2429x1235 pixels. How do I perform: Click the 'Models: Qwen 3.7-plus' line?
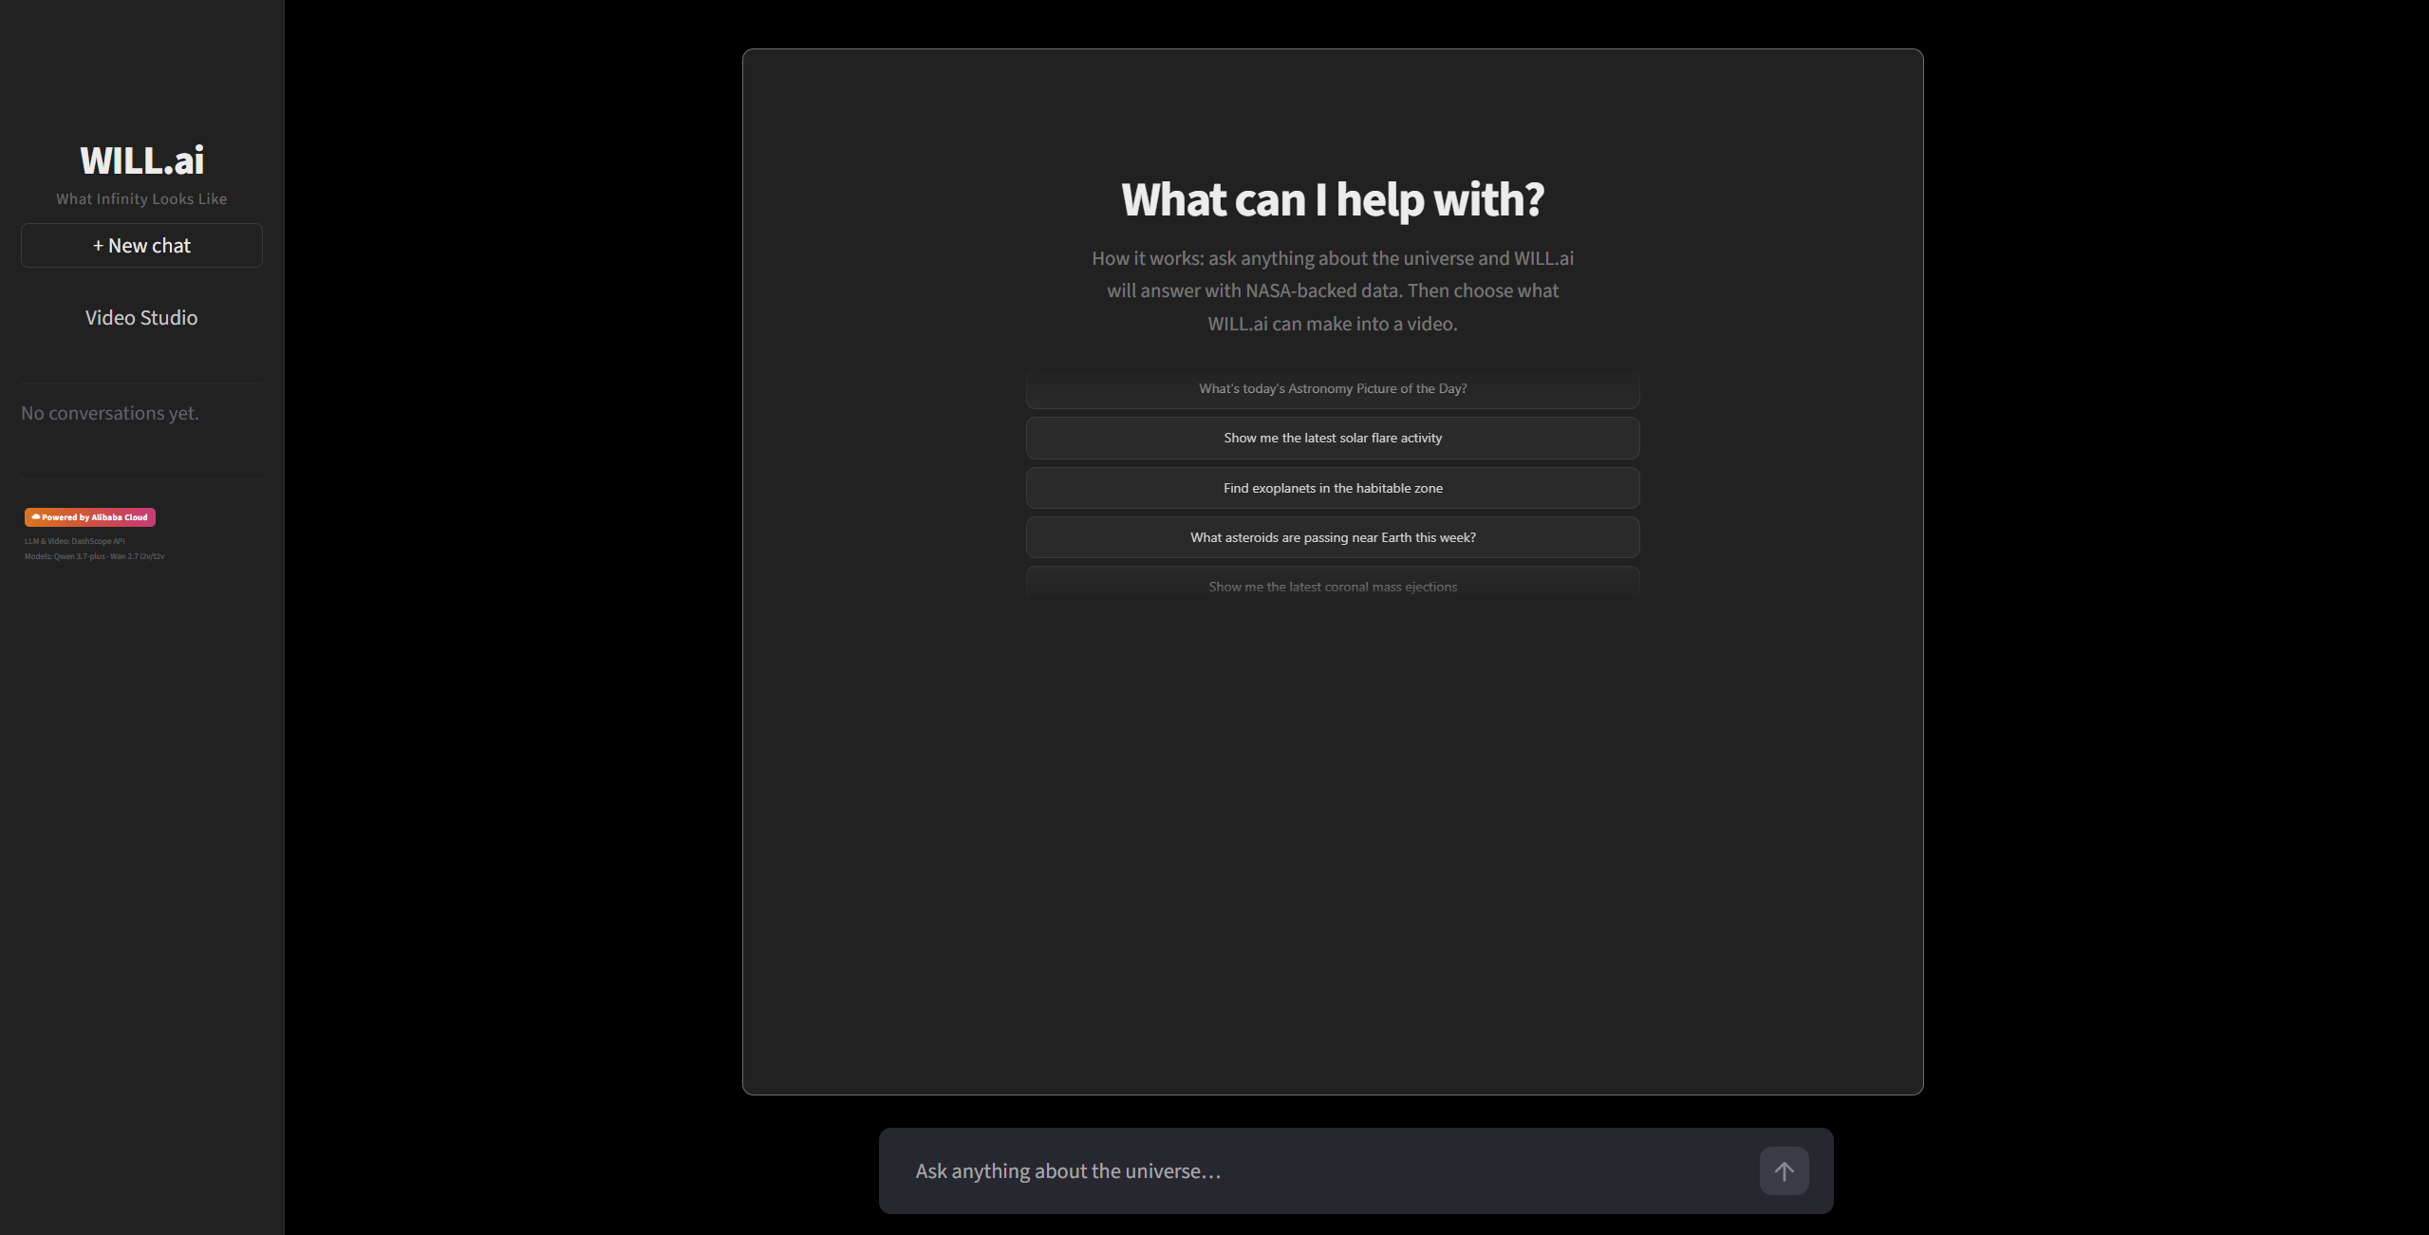pos(95,556)
